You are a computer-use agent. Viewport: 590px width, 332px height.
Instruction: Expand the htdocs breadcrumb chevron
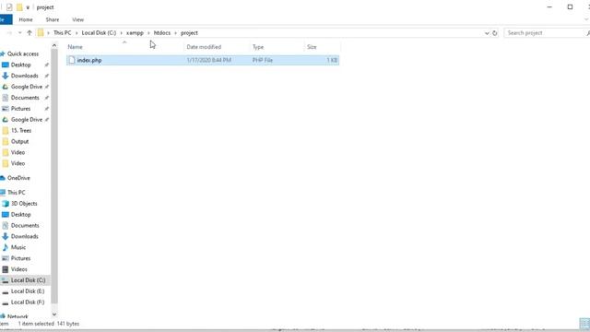(175, 33)
